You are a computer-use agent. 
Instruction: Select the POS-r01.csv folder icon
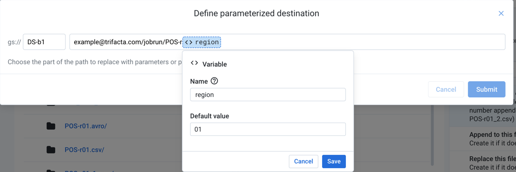51,150
